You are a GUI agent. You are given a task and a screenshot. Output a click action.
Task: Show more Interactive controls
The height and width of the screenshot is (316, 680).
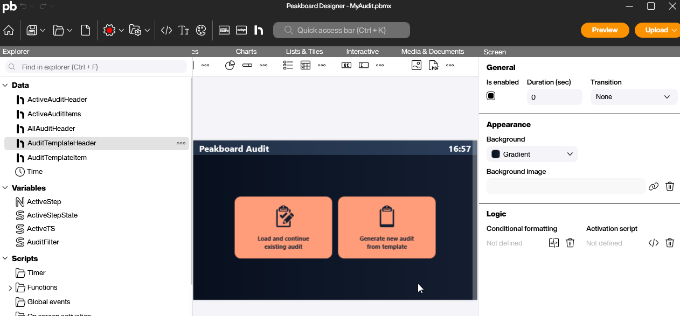(x=380, y=65)
